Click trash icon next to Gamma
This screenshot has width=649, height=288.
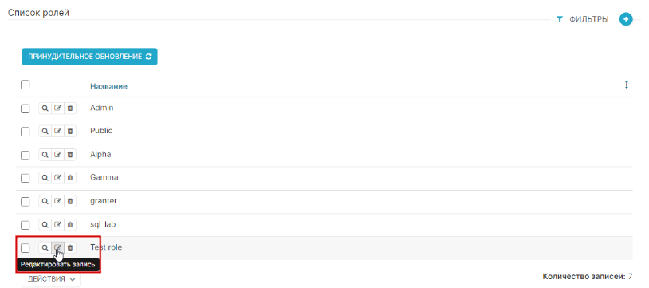pos(70,178)
